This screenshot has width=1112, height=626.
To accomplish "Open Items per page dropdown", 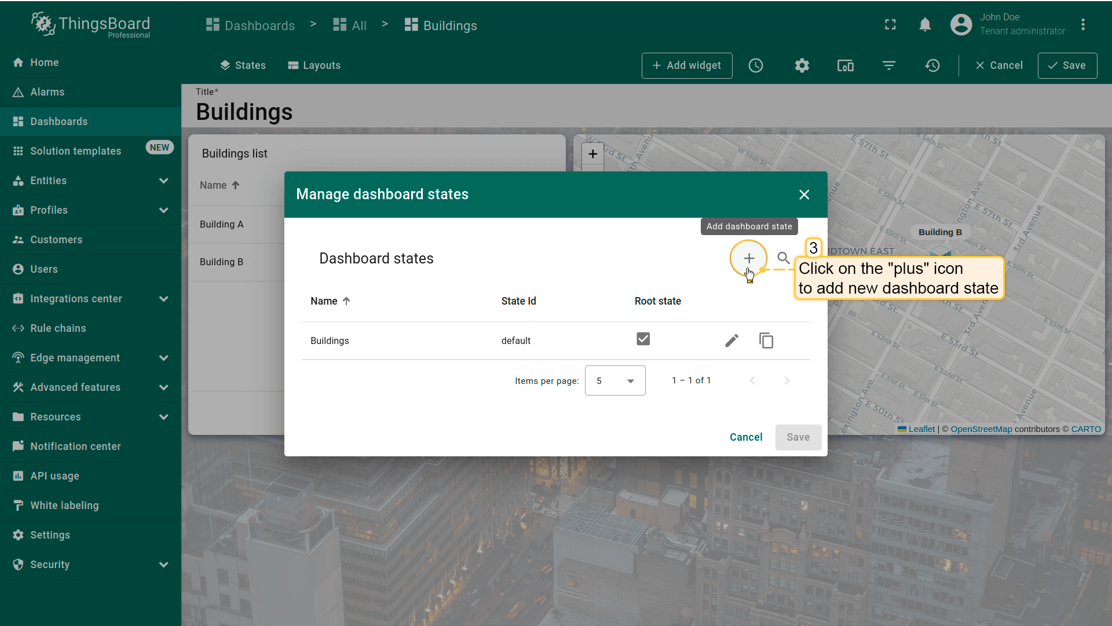I will pyautogui.click(x=615, y=380).
